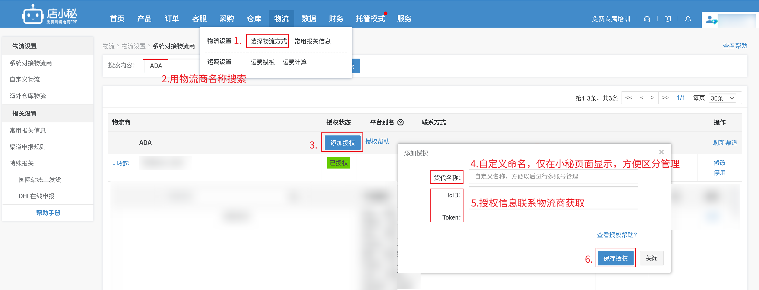Open the 物流 top menu
This screenshot has height=290, width=759.
tap(281, 19)
